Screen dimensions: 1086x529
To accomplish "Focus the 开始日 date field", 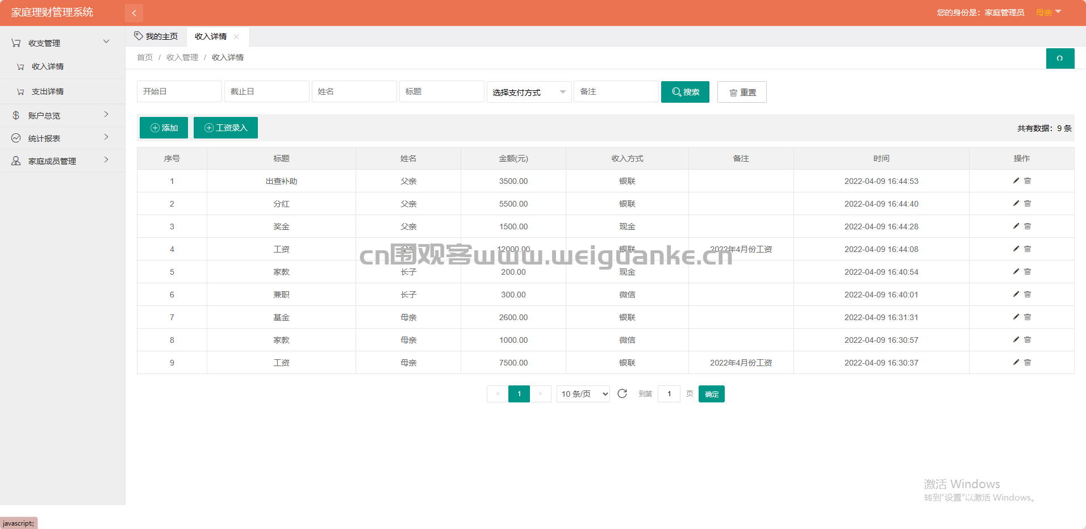I will (x=179, y=91).
